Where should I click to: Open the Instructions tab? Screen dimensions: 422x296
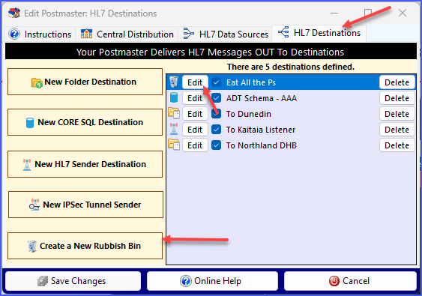tap(40, 34)
